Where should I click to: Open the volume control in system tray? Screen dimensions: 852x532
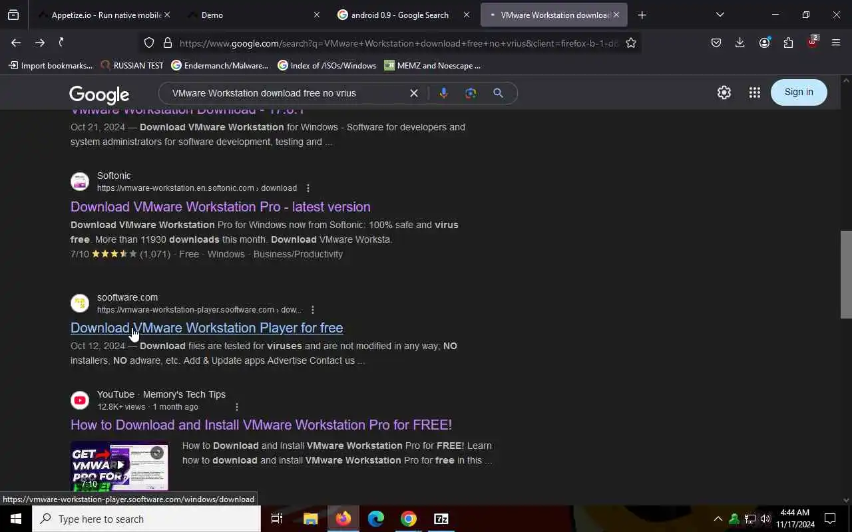point(765,519)
